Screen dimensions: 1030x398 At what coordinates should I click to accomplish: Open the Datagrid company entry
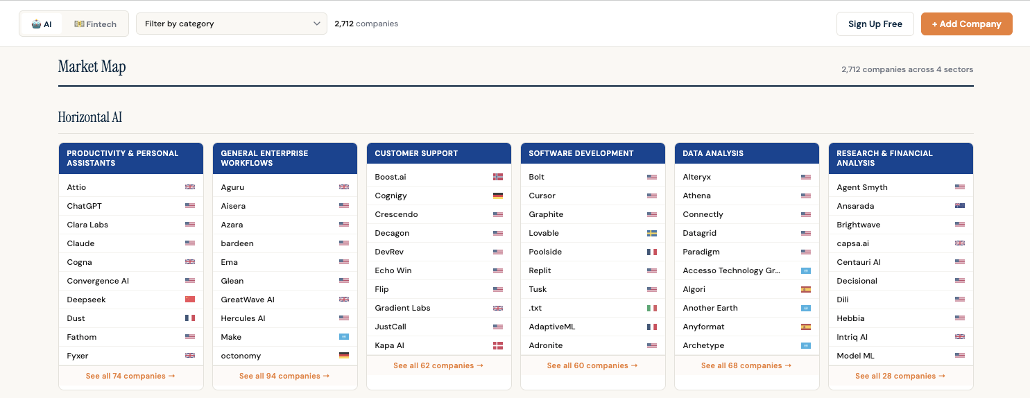pos(747,233)
